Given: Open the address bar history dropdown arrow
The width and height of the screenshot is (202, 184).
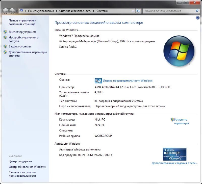Looking at the screenshot, I should point(133,11).
